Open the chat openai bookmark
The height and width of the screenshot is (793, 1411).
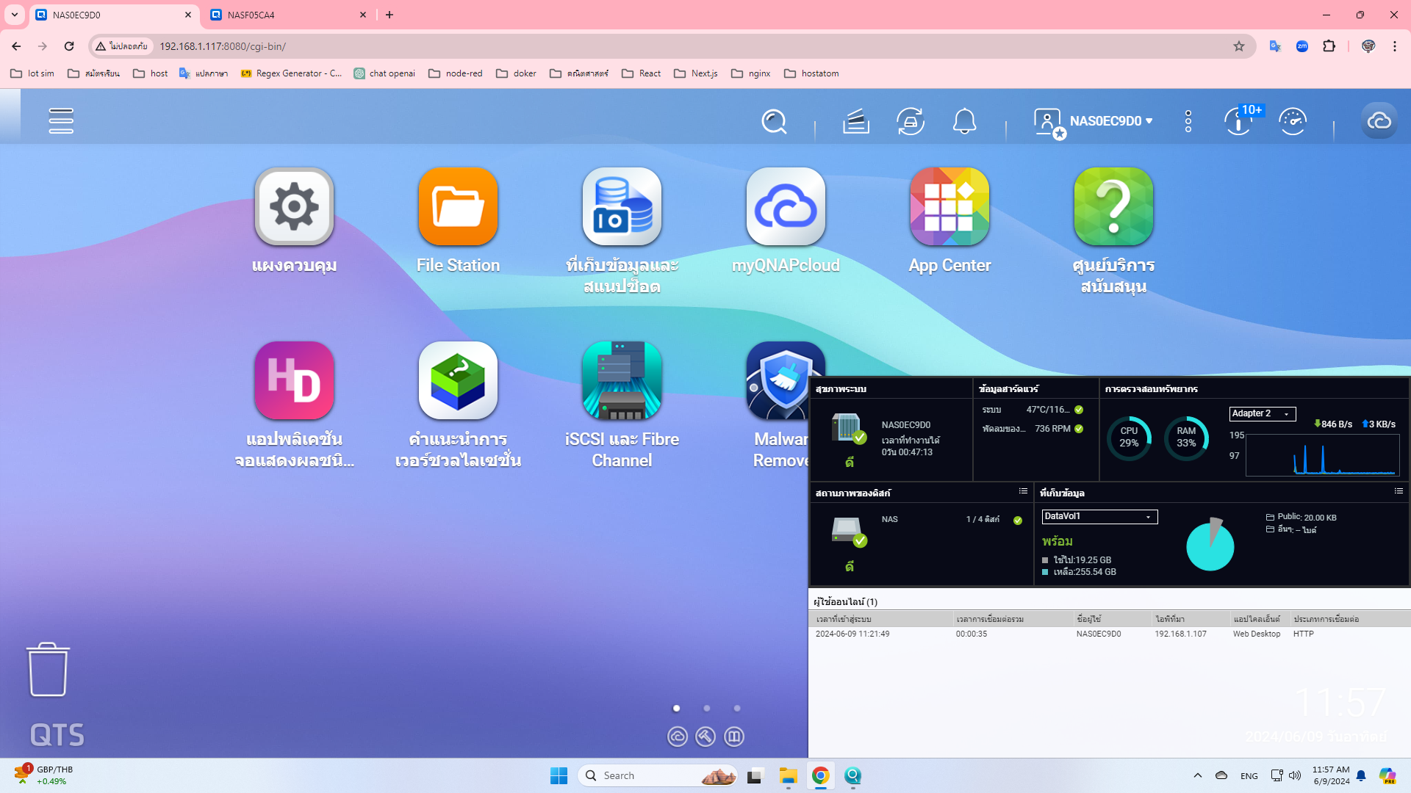(x=384, y=73)
